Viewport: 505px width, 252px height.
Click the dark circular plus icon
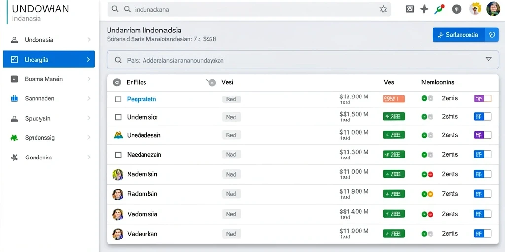point(456,9)
